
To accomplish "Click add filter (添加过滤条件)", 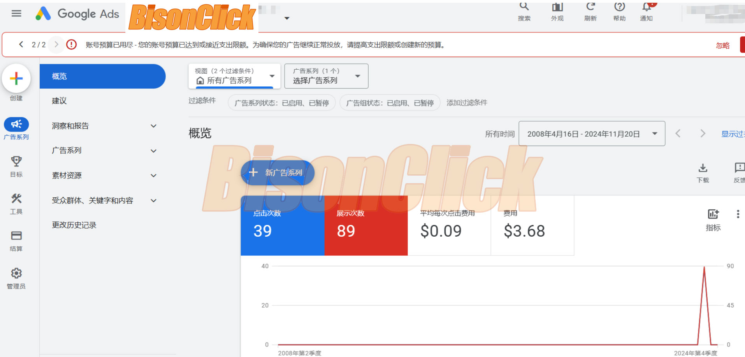I will (x=467, y=102).
